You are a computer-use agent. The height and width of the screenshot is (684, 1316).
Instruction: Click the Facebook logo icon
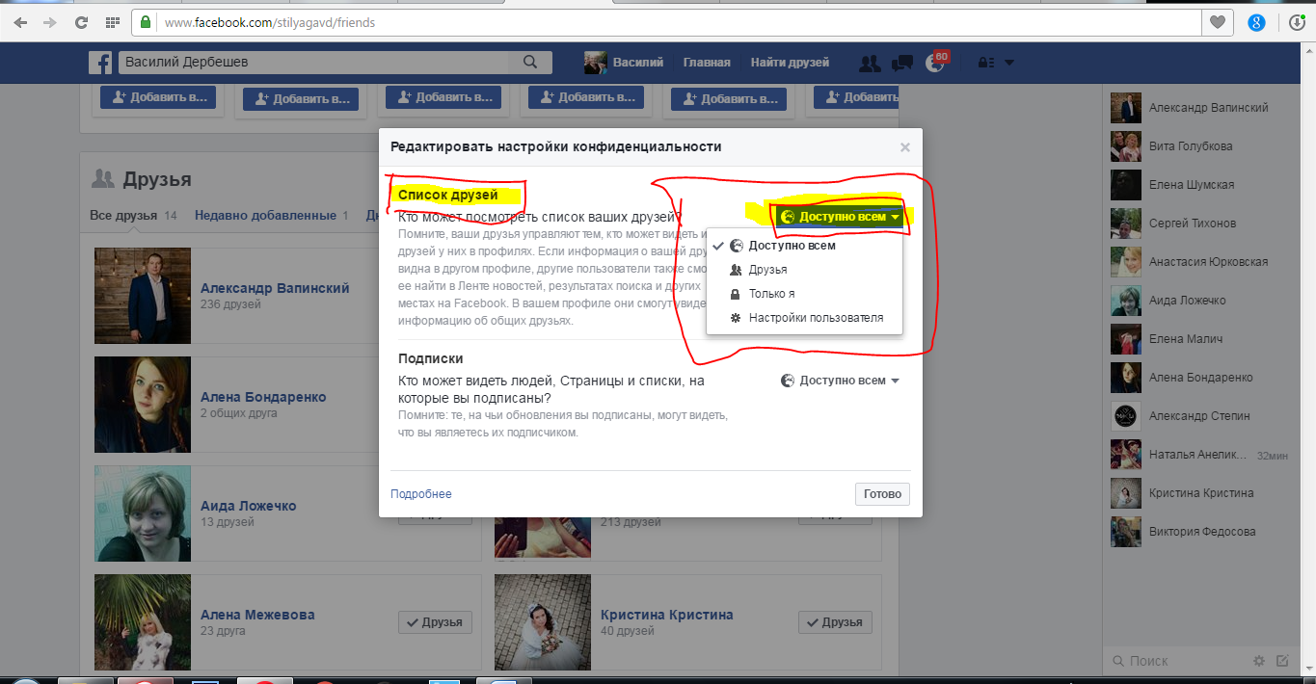(x=101, y=63)
